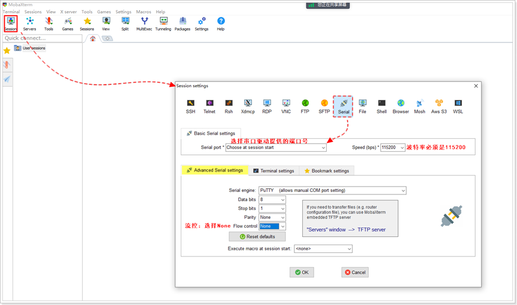This screenshot has height=305, width=517.
Task: Select the FTP session type
Action: click(x=305, y=106)
